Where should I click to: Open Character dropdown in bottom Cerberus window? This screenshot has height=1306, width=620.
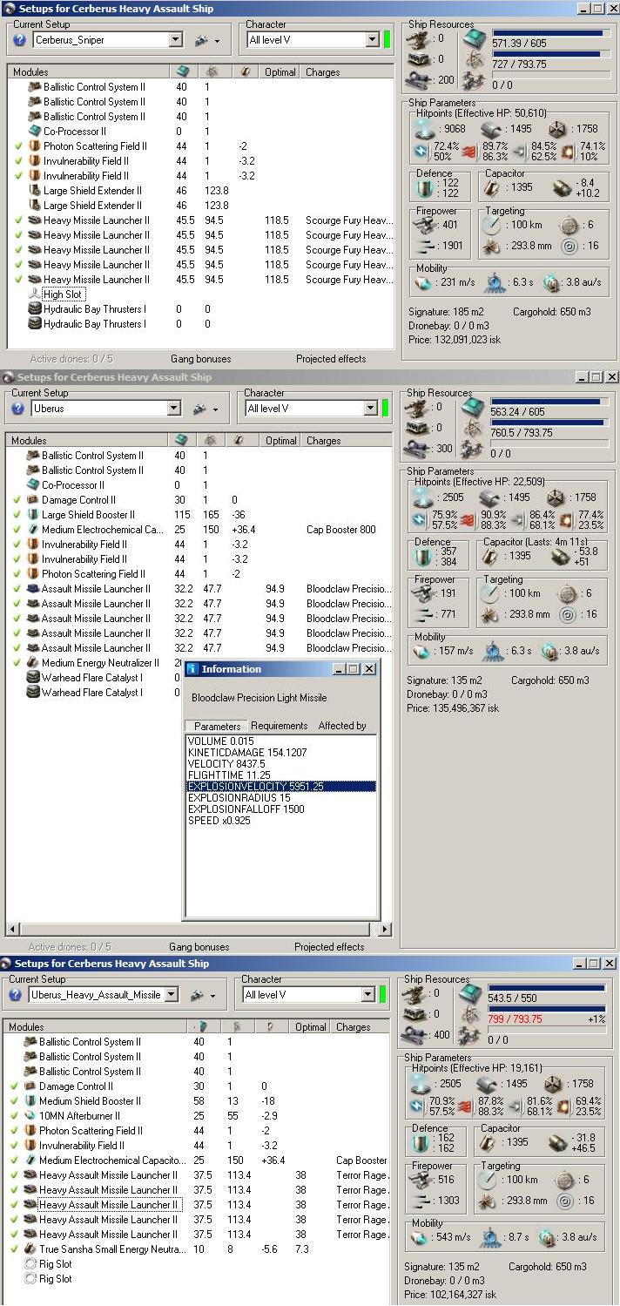click(x=367, y=995)
